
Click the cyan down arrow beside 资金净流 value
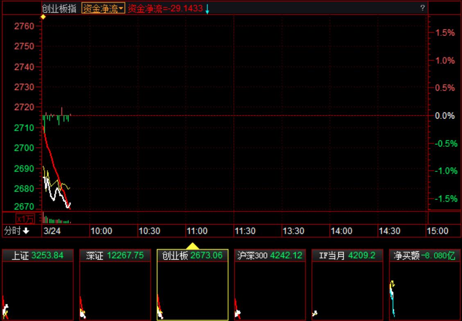click(x=207, y=9)
